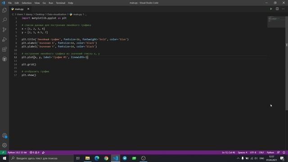Open the View menu
Screen dimensions: 288x162
click(37, 3)
